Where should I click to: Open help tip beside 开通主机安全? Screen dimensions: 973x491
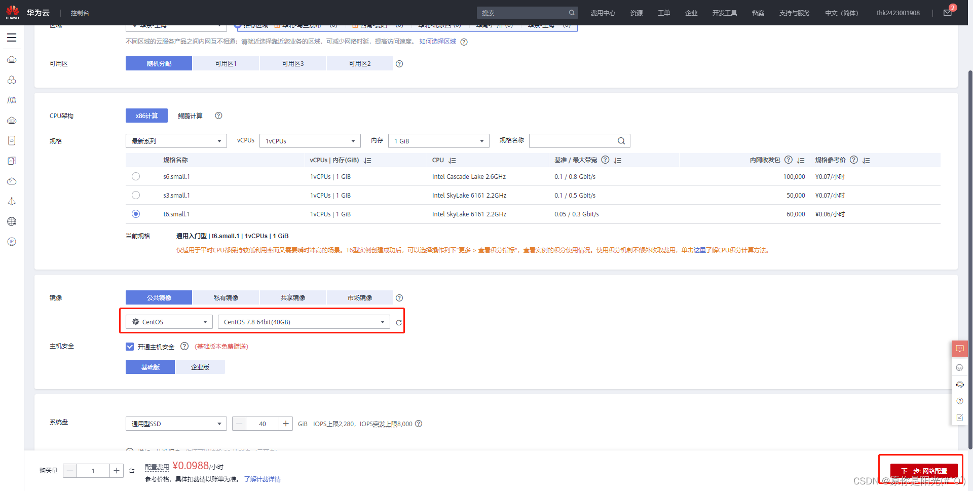pos(184,346)
